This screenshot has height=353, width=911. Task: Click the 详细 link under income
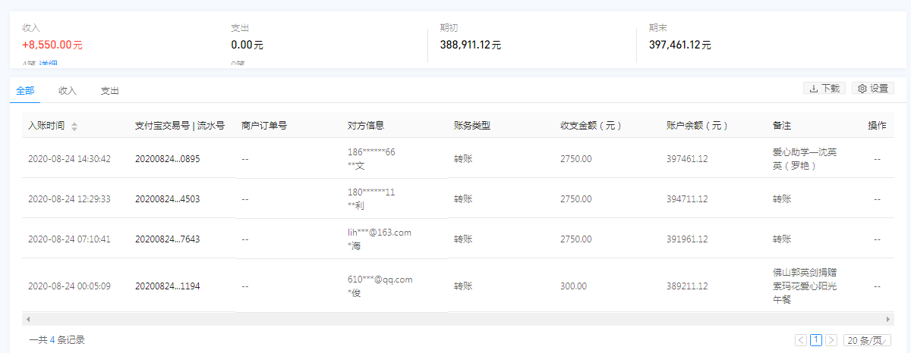49,64
